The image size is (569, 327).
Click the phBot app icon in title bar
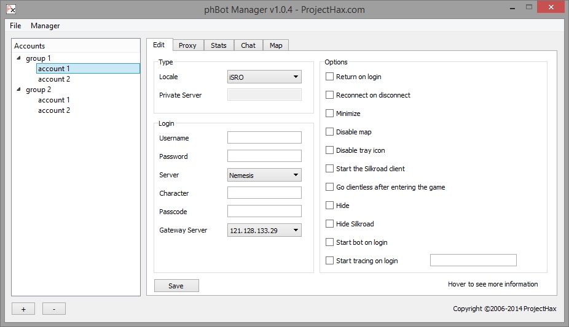[x=10, y=9]
